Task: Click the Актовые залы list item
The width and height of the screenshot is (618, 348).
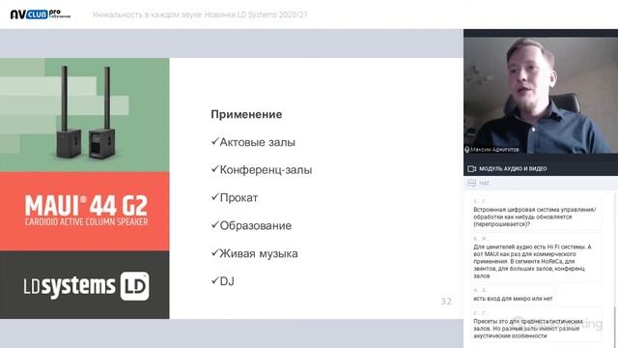Action: point(253,142)
